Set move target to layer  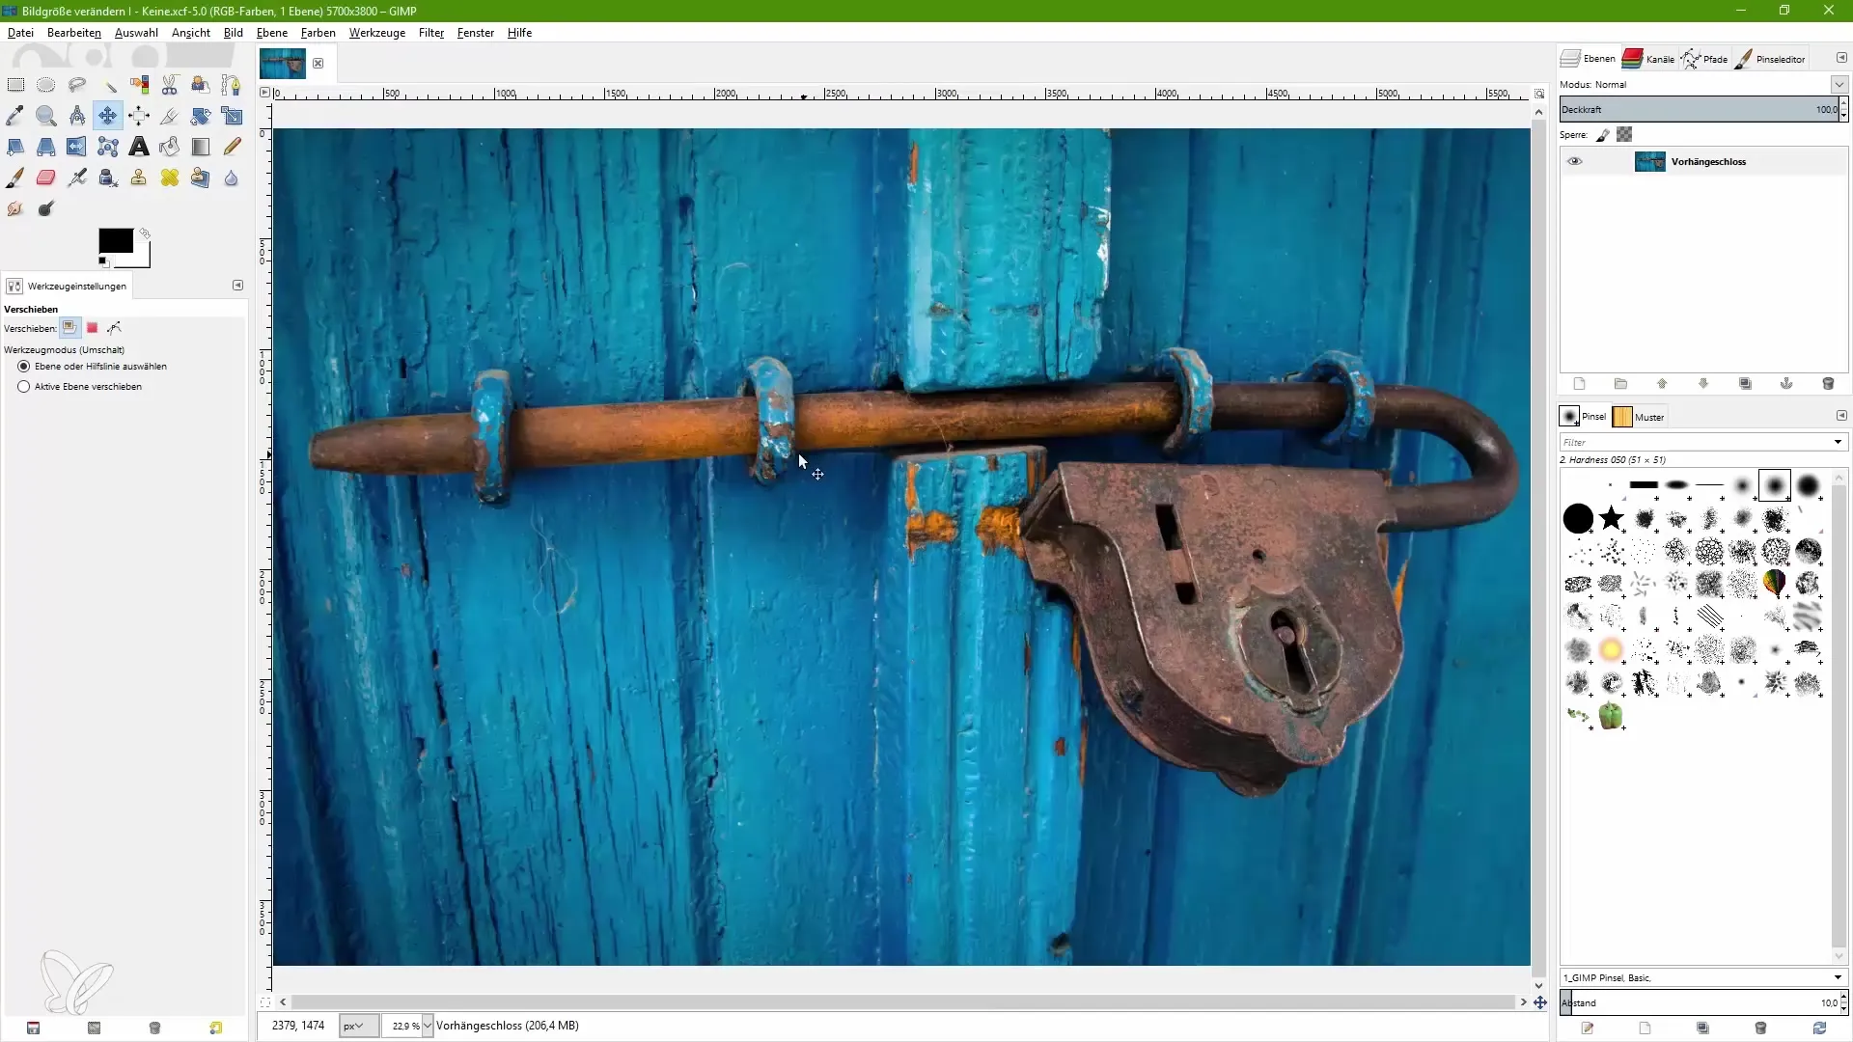tap(69, 328)
